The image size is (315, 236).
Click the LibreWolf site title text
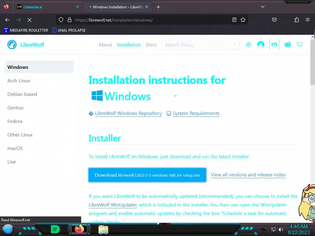coord(32,45)
